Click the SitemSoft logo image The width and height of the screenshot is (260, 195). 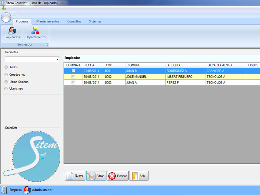pos(32,156)
